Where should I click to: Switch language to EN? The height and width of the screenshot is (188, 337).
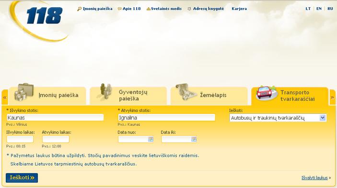319,9
